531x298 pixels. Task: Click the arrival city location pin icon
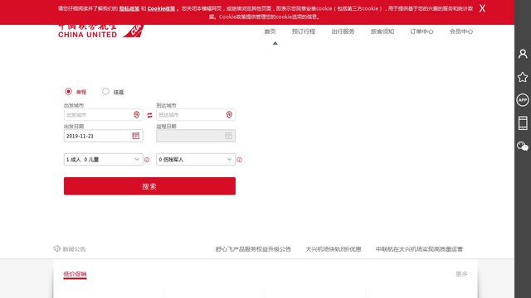(x=229, y=115)
